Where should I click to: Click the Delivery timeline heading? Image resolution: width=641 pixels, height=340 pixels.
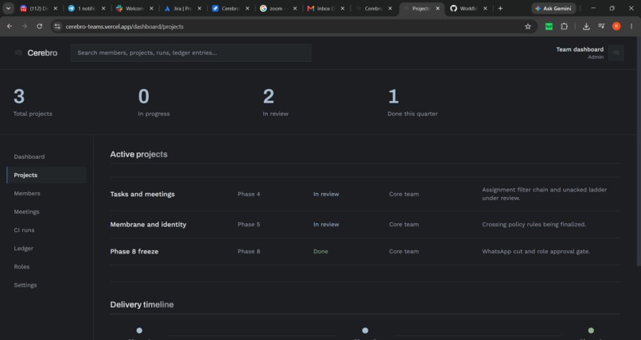click(x=142, y=304)
